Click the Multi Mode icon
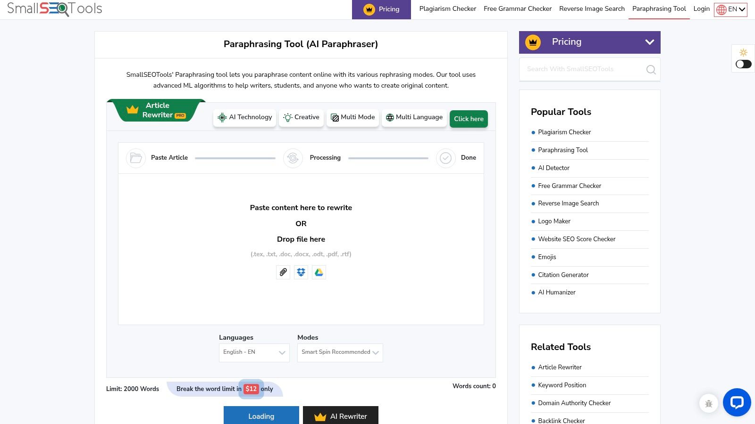This screenshot has width=755, height=424. click(x=335, y=117)
